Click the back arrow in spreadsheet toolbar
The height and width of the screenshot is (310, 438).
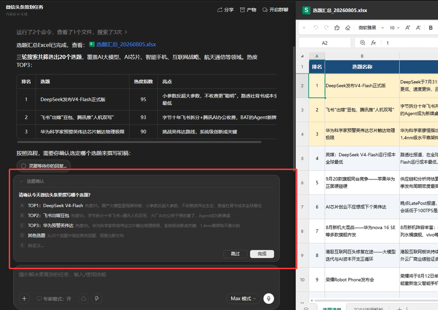[304, 28]
